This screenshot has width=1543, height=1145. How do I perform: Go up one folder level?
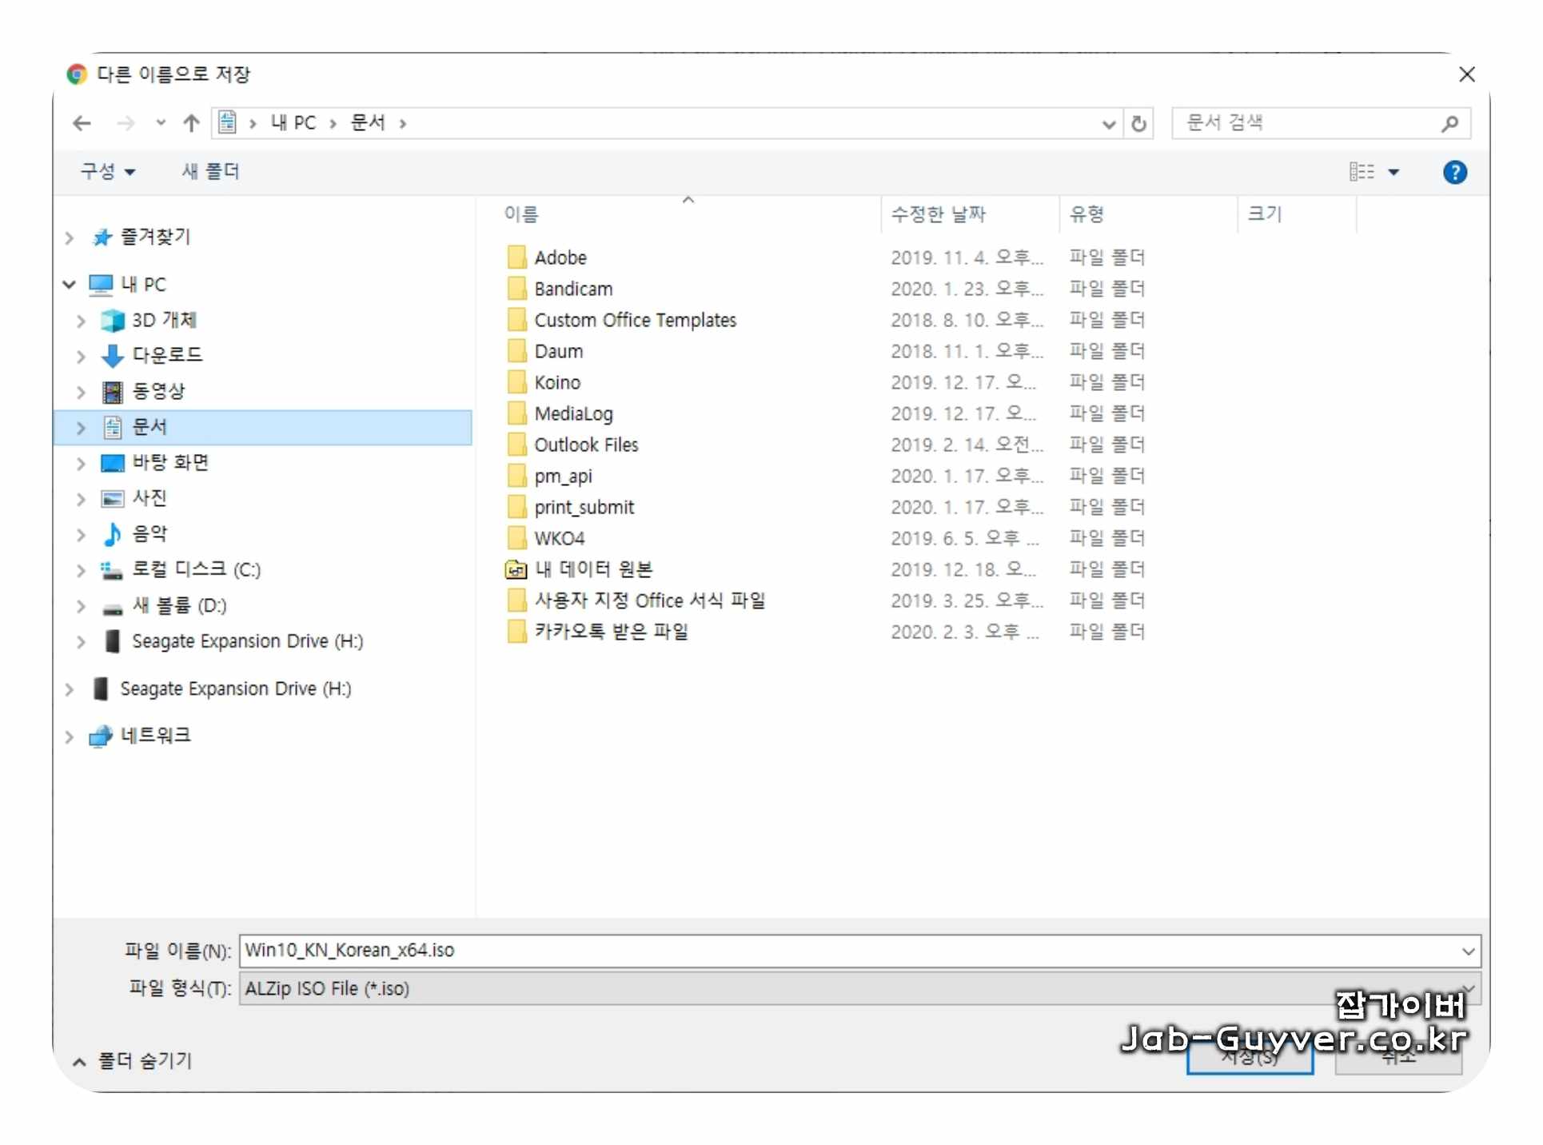point(190,123)
